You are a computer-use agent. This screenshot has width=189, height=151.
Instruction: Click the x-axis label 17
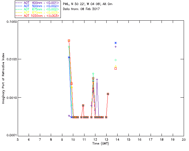[151, 139]
